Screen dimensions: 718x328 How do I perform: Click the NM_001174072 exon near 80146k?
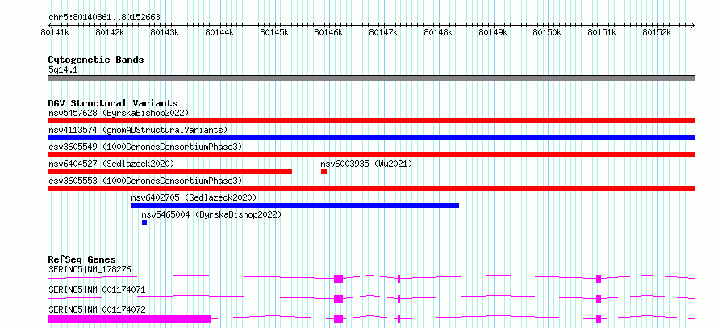tap(338, 319)
